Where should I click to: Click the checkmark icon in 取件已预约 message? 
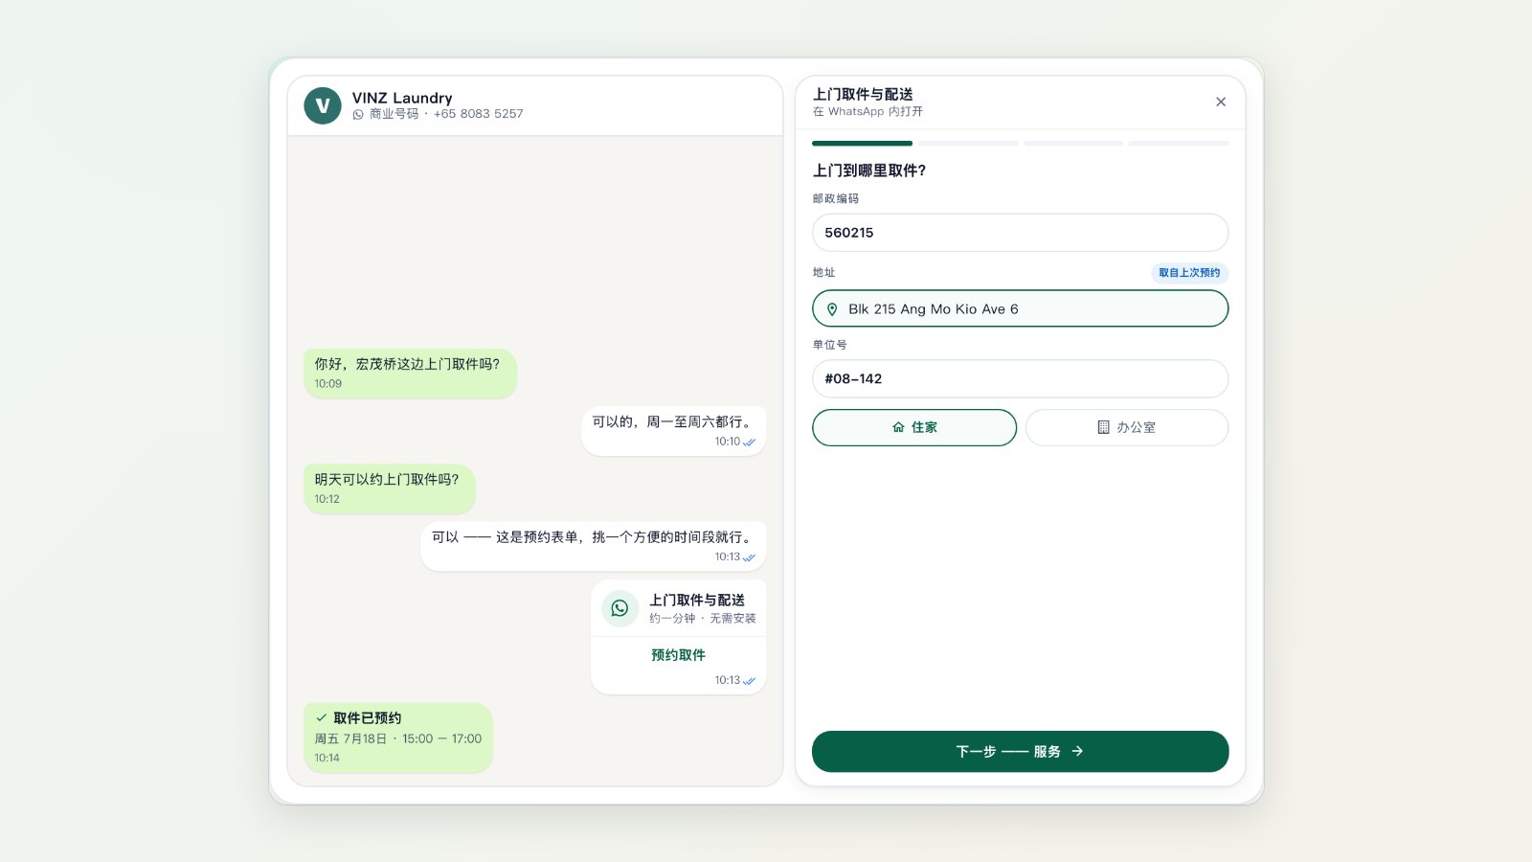pos(322,717)
